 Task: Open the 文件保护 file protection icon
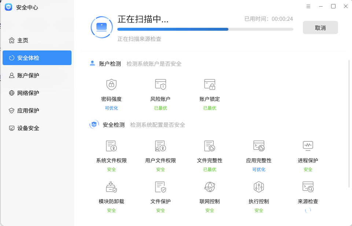[160, 187]
